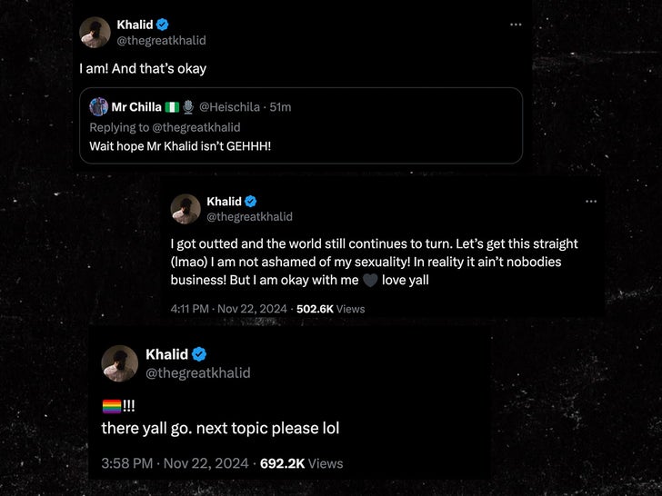Image resolution: width=662 pixels, height=496 pixels.
Task: Click the "51m" timestamp on the quoted reply
Action: pos(278,107)
